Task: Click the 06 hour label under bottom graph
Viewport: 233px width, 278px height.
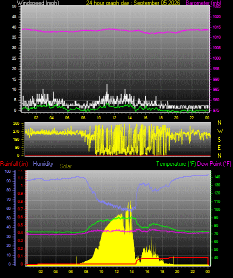Action: point(70,271)
